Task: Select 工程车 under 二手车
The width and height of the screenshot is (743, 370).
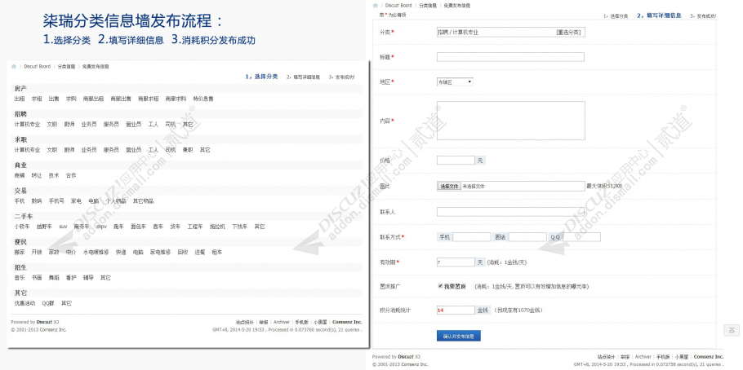Action: (195, 227)
